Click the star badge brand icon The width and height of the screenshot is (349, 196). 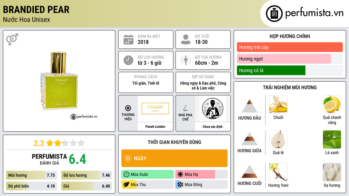[128, 108]
